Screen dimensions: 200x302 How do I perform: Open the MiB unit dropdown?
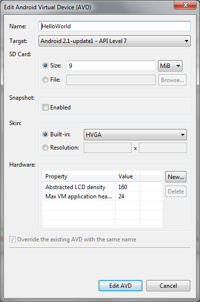point(170,65)
